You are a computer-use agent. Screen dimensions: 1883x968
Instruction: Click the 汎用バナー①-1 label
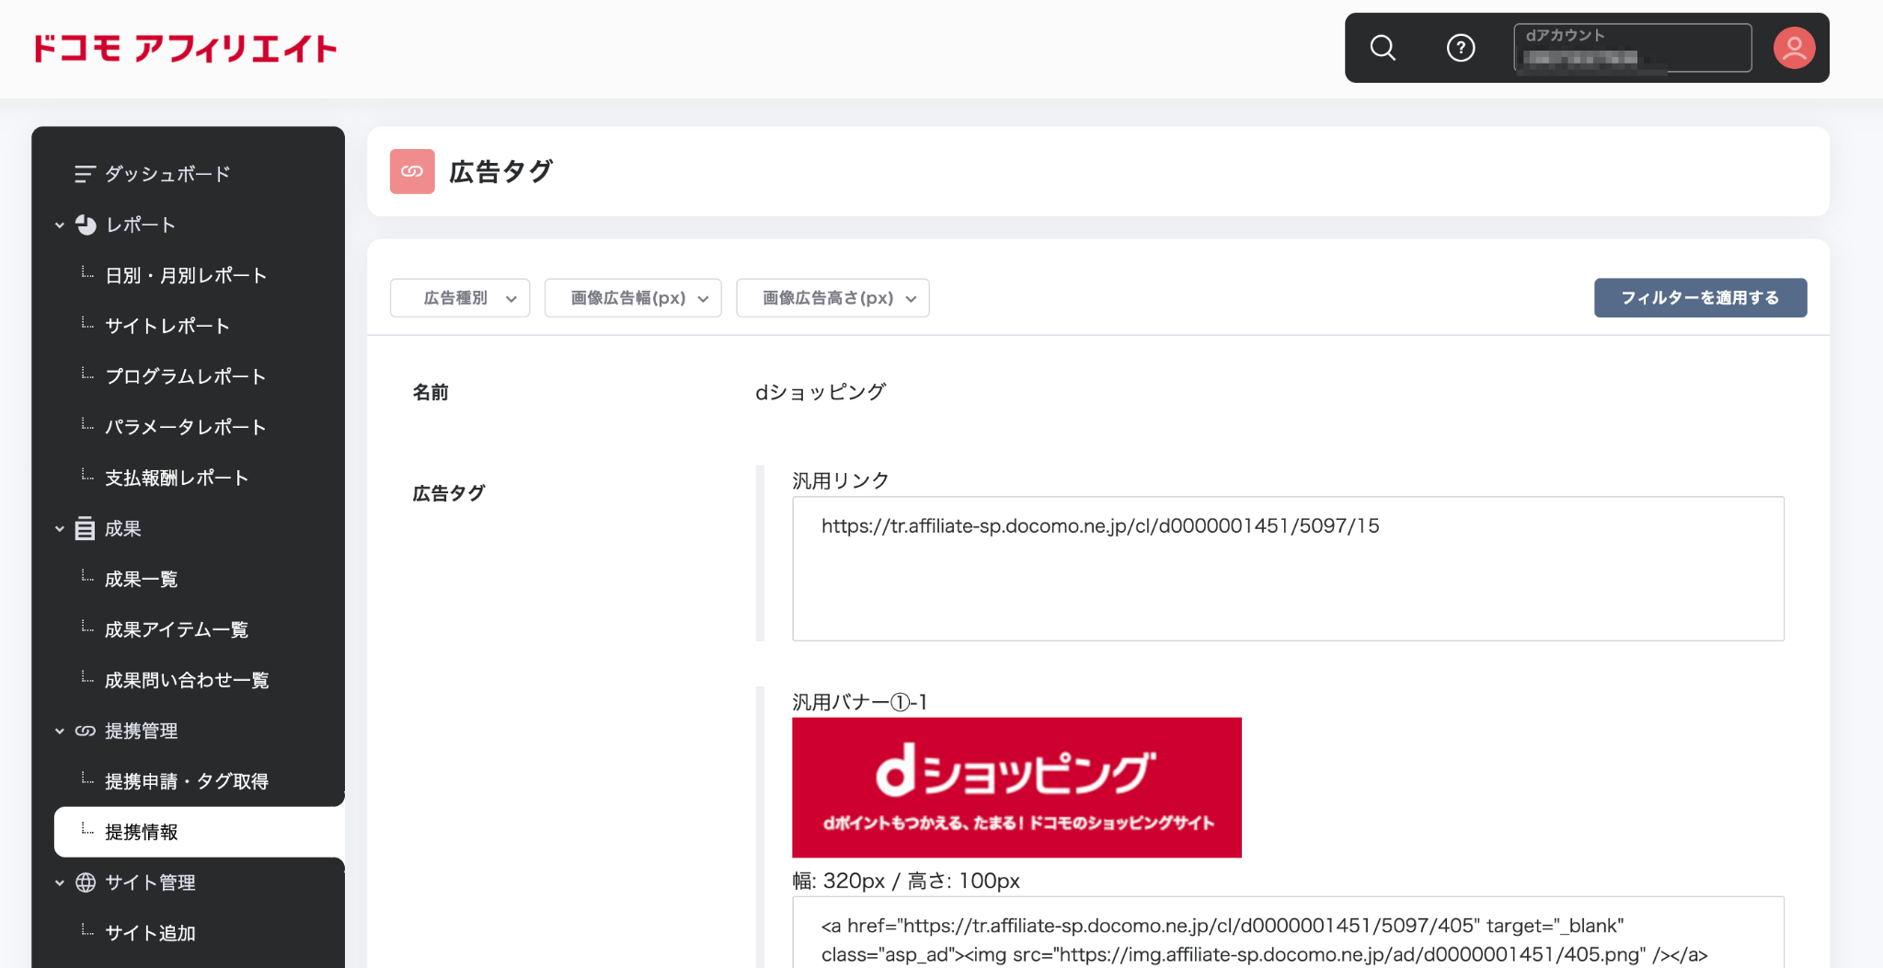pos(860,702)
